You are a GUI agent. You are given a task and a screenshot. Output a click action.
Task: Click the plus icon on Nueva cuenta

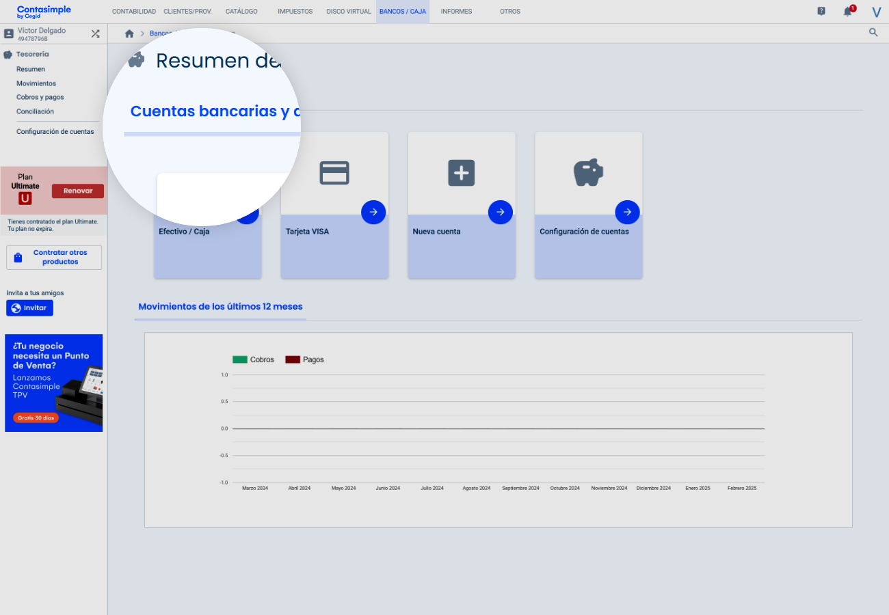[462, 173]
